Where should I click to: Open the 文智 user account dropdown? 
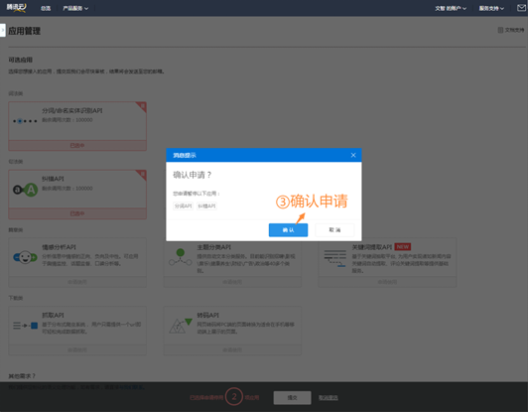[451, 8]
